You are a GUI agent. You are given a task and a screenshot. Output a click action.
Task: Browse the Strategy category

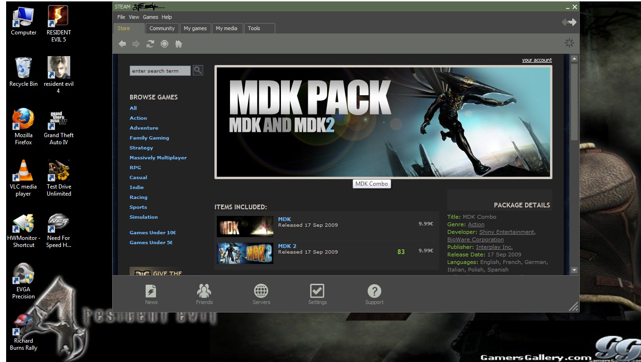(141, 148)
